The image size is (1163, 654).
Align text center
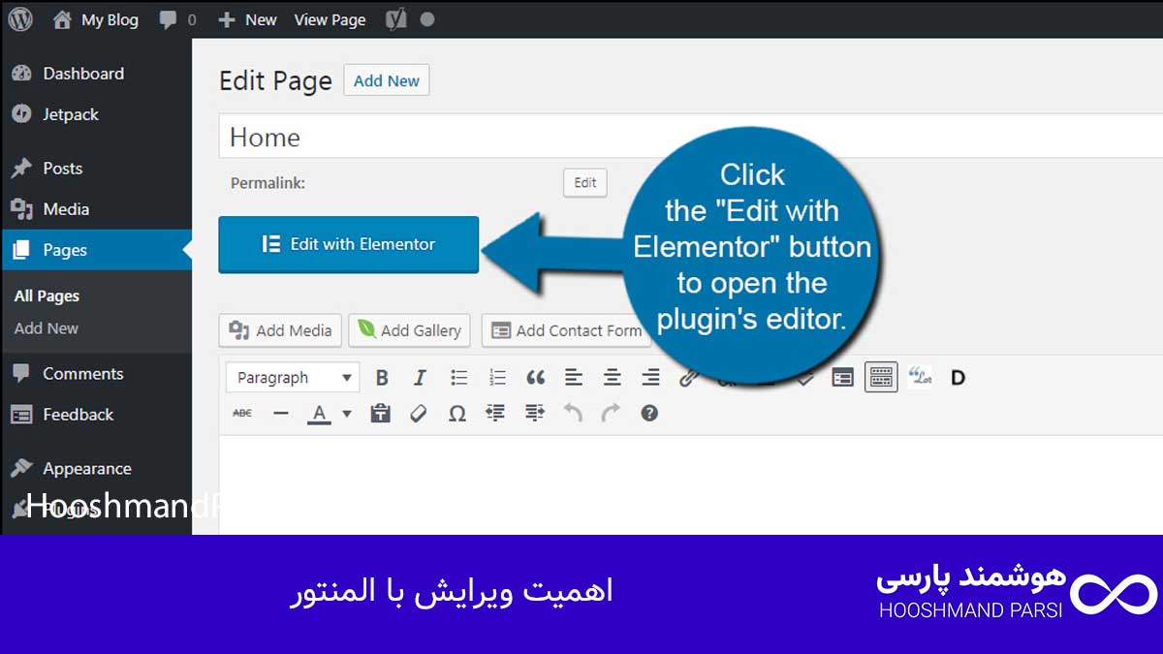point(612,378)
